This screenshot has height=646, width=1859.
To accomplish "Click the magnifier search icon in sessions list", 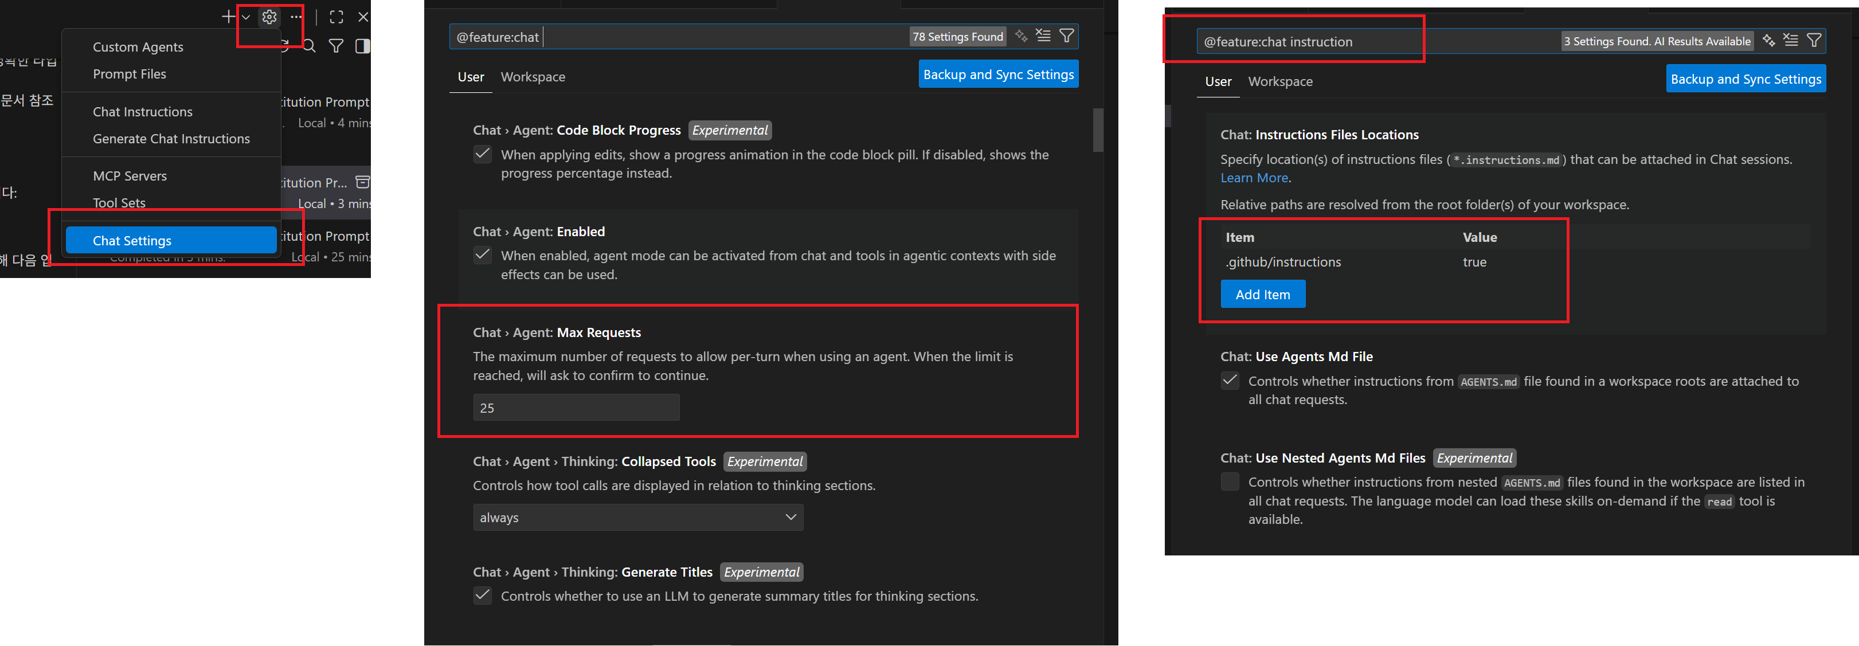I will click(309, 46).
